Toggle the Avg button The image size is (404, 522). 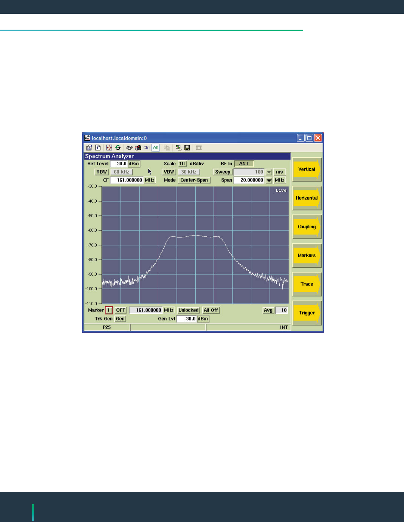click(x=268, y=310)
